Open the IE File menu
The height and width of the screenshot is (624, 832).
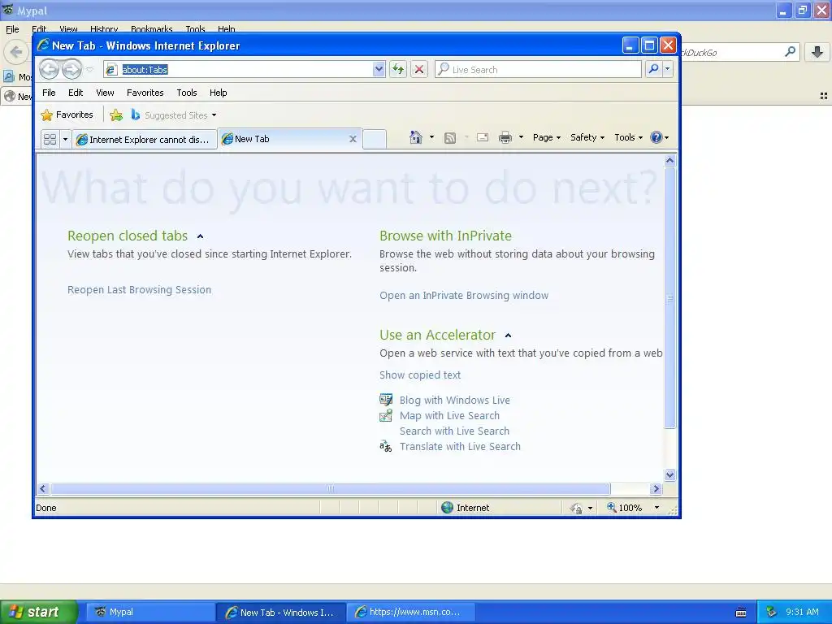[x=49, y=93]
